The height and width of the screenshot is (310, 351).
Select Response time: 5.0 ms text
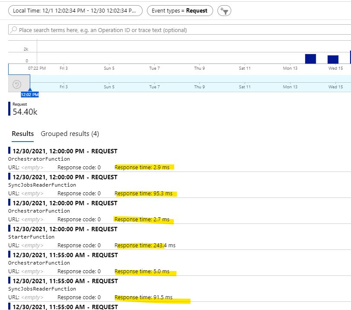click(x=142, y=271)
